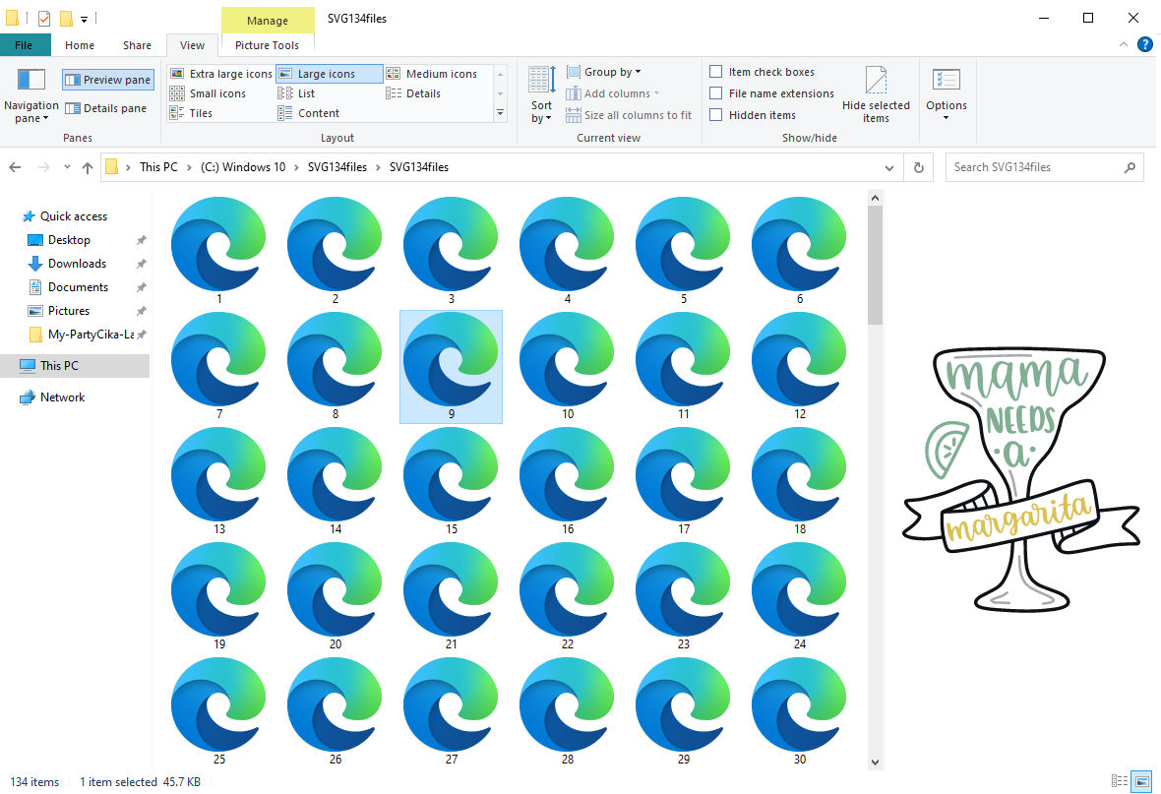The width and height of the screenshot is (1161, 794).
Task: Open the Group by dropdown
Action: click(604, 72)
